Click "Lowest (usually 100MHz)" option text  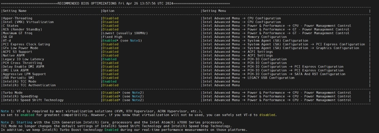click(125, 33)
